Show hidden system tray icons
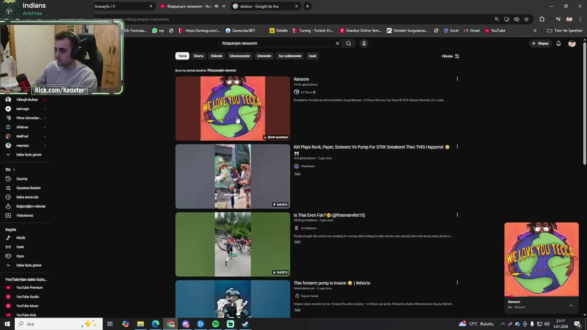This screenshot has width=587, height=330. pyautogui.click(x=503, y=324)
